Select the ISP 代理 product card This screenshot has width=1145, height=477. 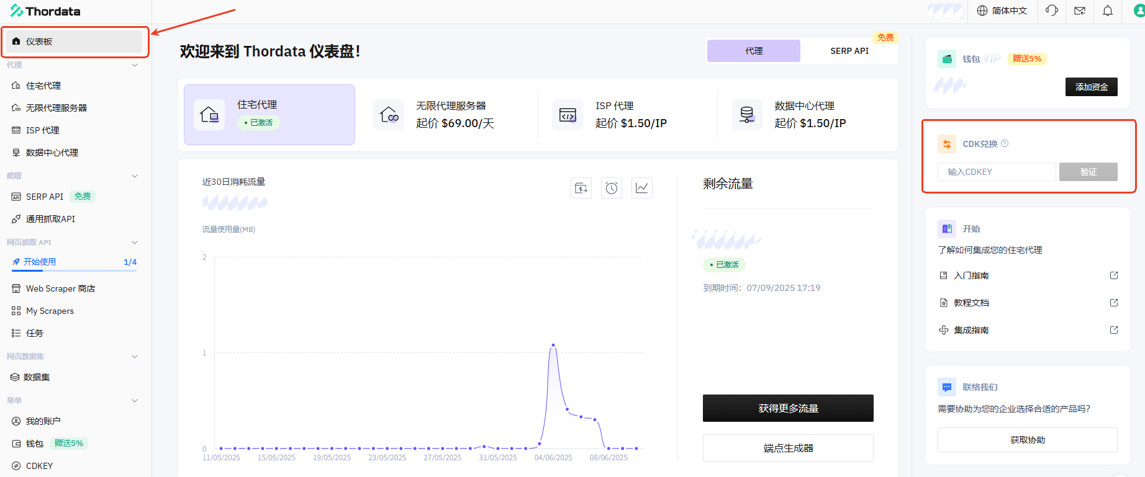(627, 115)
